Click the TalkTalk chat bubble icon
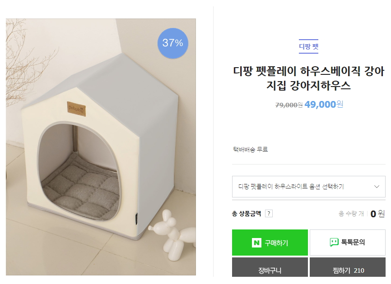This screenshot has height=284, width=391. pyautogui.click(x=334, y=243)
